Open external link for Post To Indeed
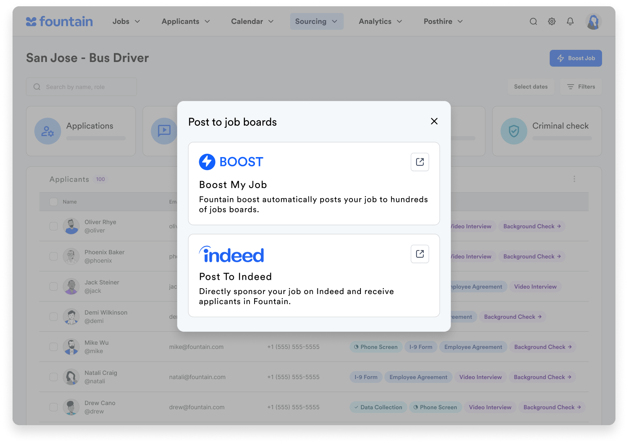This screenshot has height=444, width=628. click(x=420, y=254)
